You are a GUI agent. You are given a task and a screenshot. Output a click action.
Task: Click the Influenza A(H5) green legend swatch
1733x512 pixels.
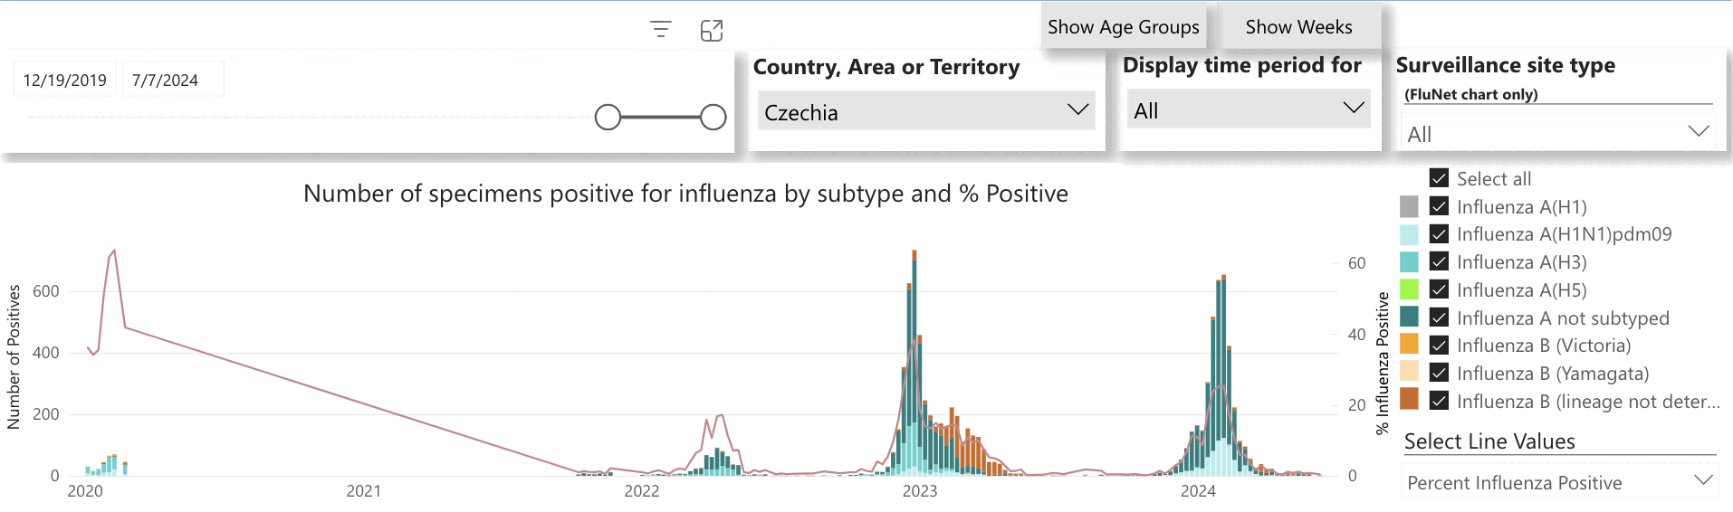(x=1409, y=289)
